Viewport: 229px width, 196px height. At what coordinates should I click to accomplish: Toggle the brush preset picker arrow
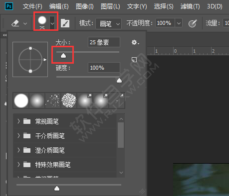point(52,23)
